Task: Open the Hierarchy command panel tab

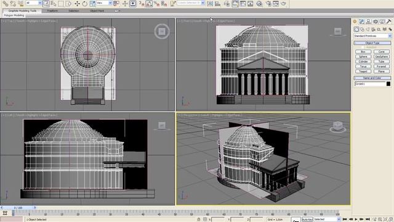Action: point(368,22)
